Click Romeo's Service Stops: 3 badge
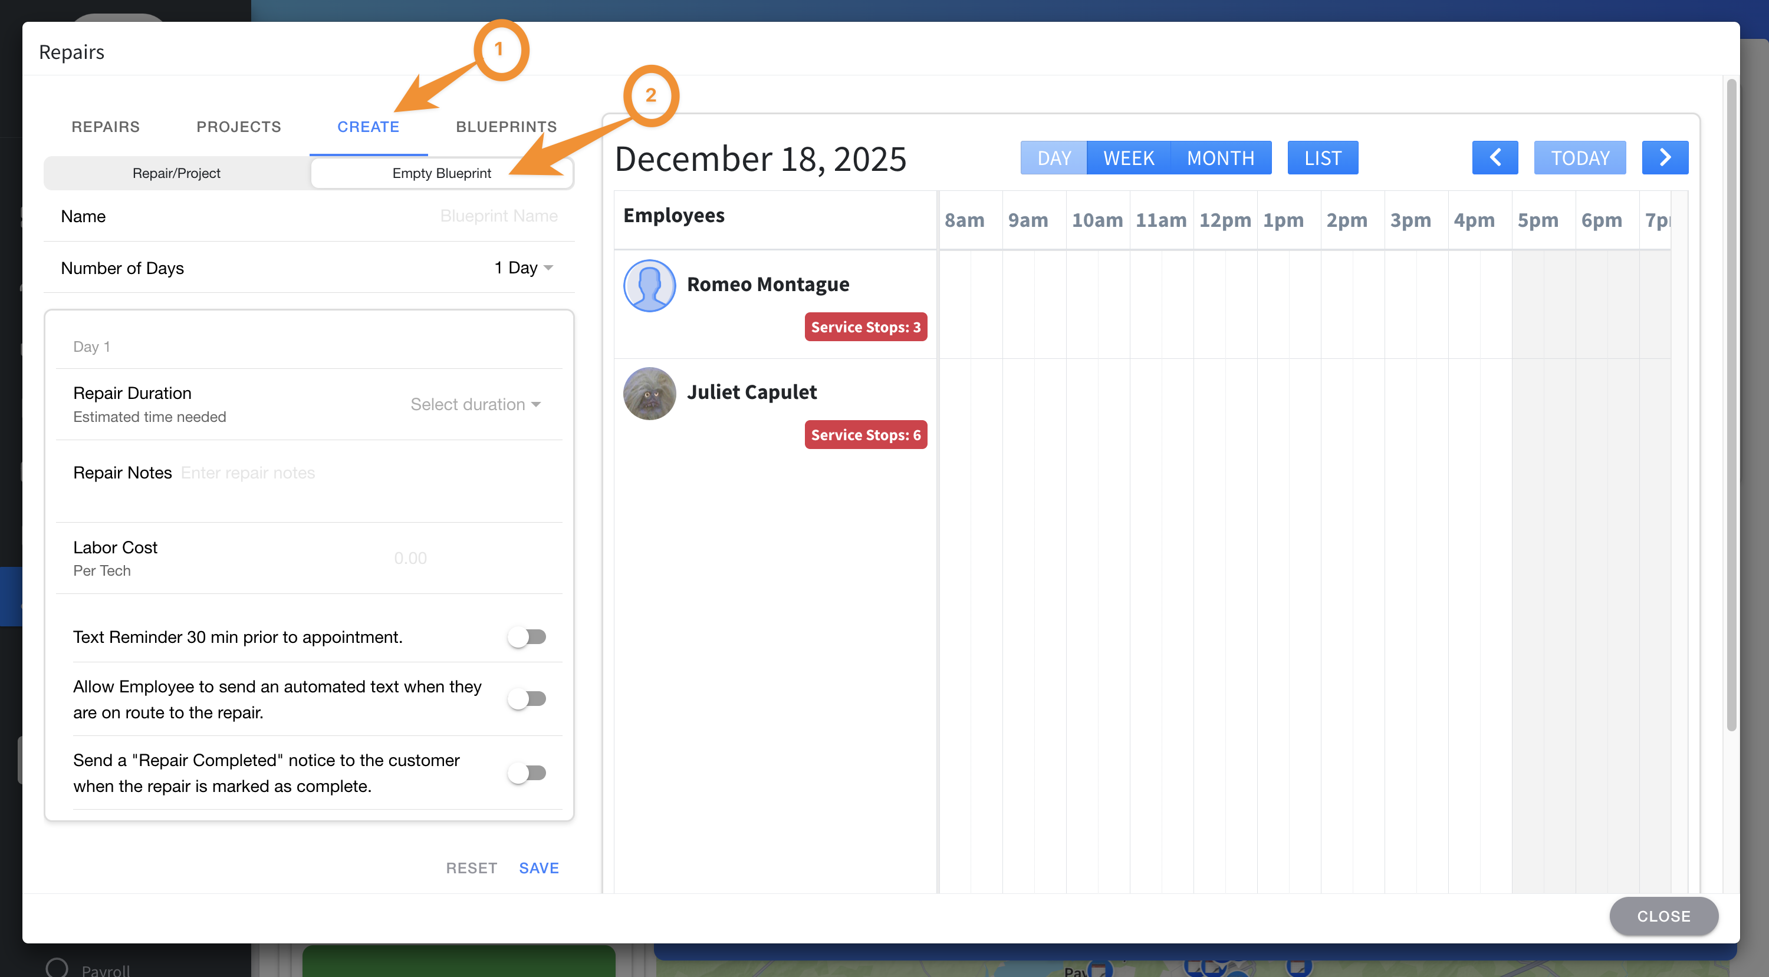Image resolution: width=1769 pixels, height=977 pixels. click(865, 326)
